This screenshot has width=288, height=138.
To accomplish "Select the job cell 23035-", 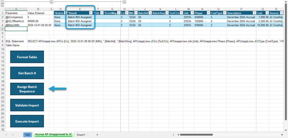I will pyautogui.click(x=188, y=25).
